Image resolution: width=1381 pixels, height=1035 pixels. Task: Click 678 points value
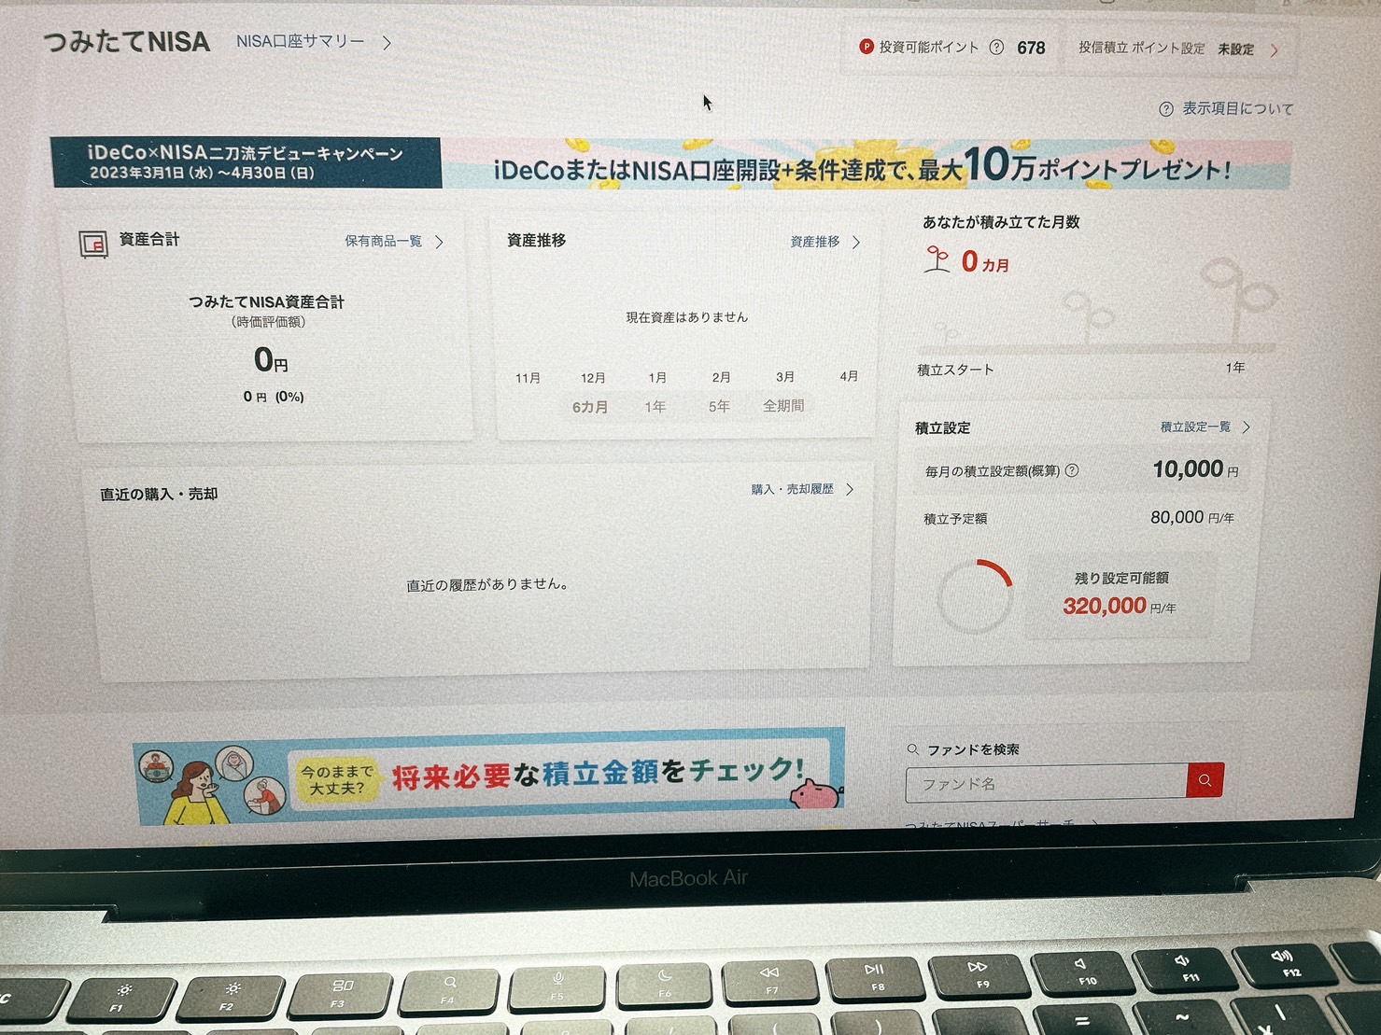click(x=1031, y=48)
